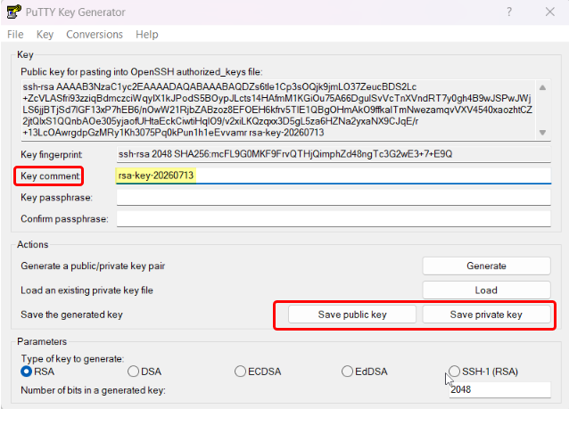Click Save private key button
569x425 pixels.
(x=486, y=315)
